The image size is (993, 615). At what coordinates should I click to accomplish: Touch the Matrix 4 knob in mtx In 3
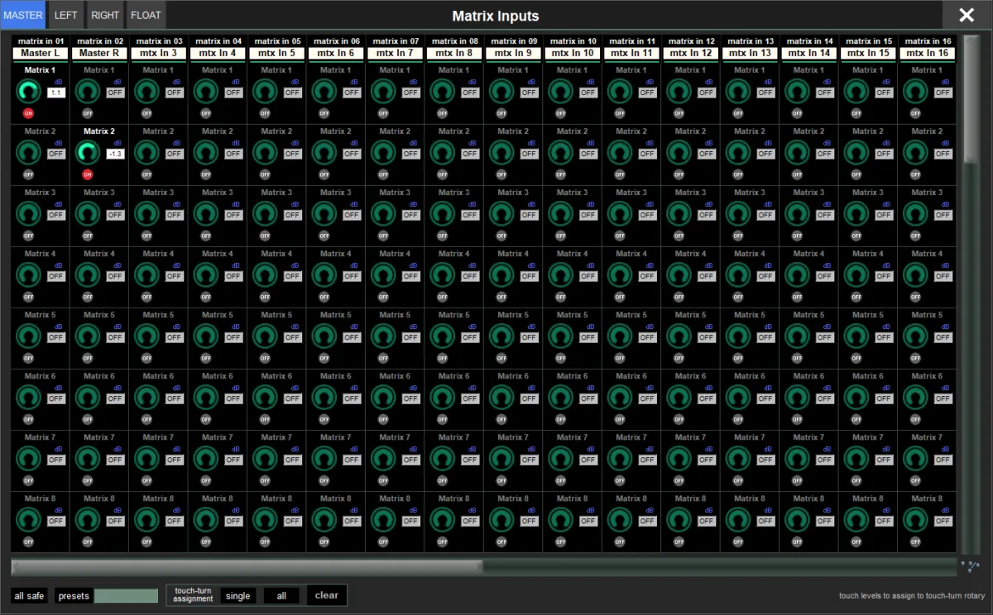pos(147,274)
